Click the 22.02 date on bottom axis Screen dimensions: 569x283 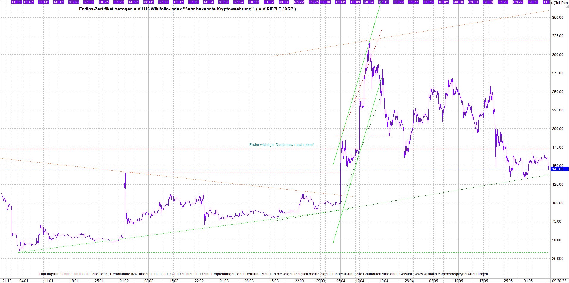tap(199, 281)
